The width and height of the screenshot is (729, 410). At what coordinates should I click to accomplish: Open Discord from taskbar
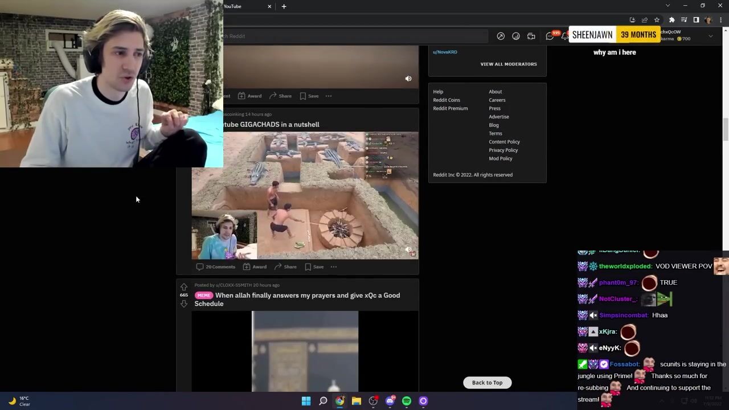390,401
